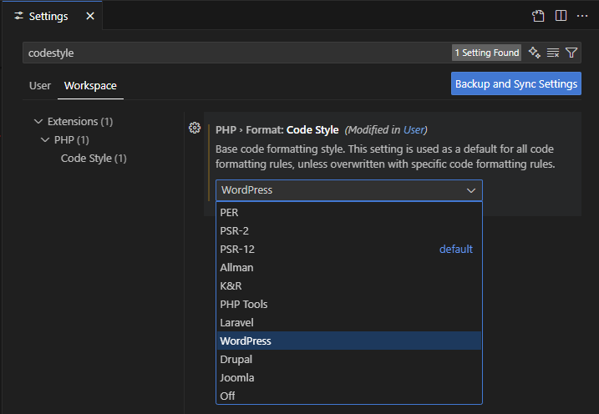Choose highlighted WordPress style option
The image size is (599, 414).
point(348,341)
